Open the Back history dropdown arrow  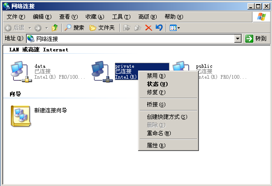30,28
